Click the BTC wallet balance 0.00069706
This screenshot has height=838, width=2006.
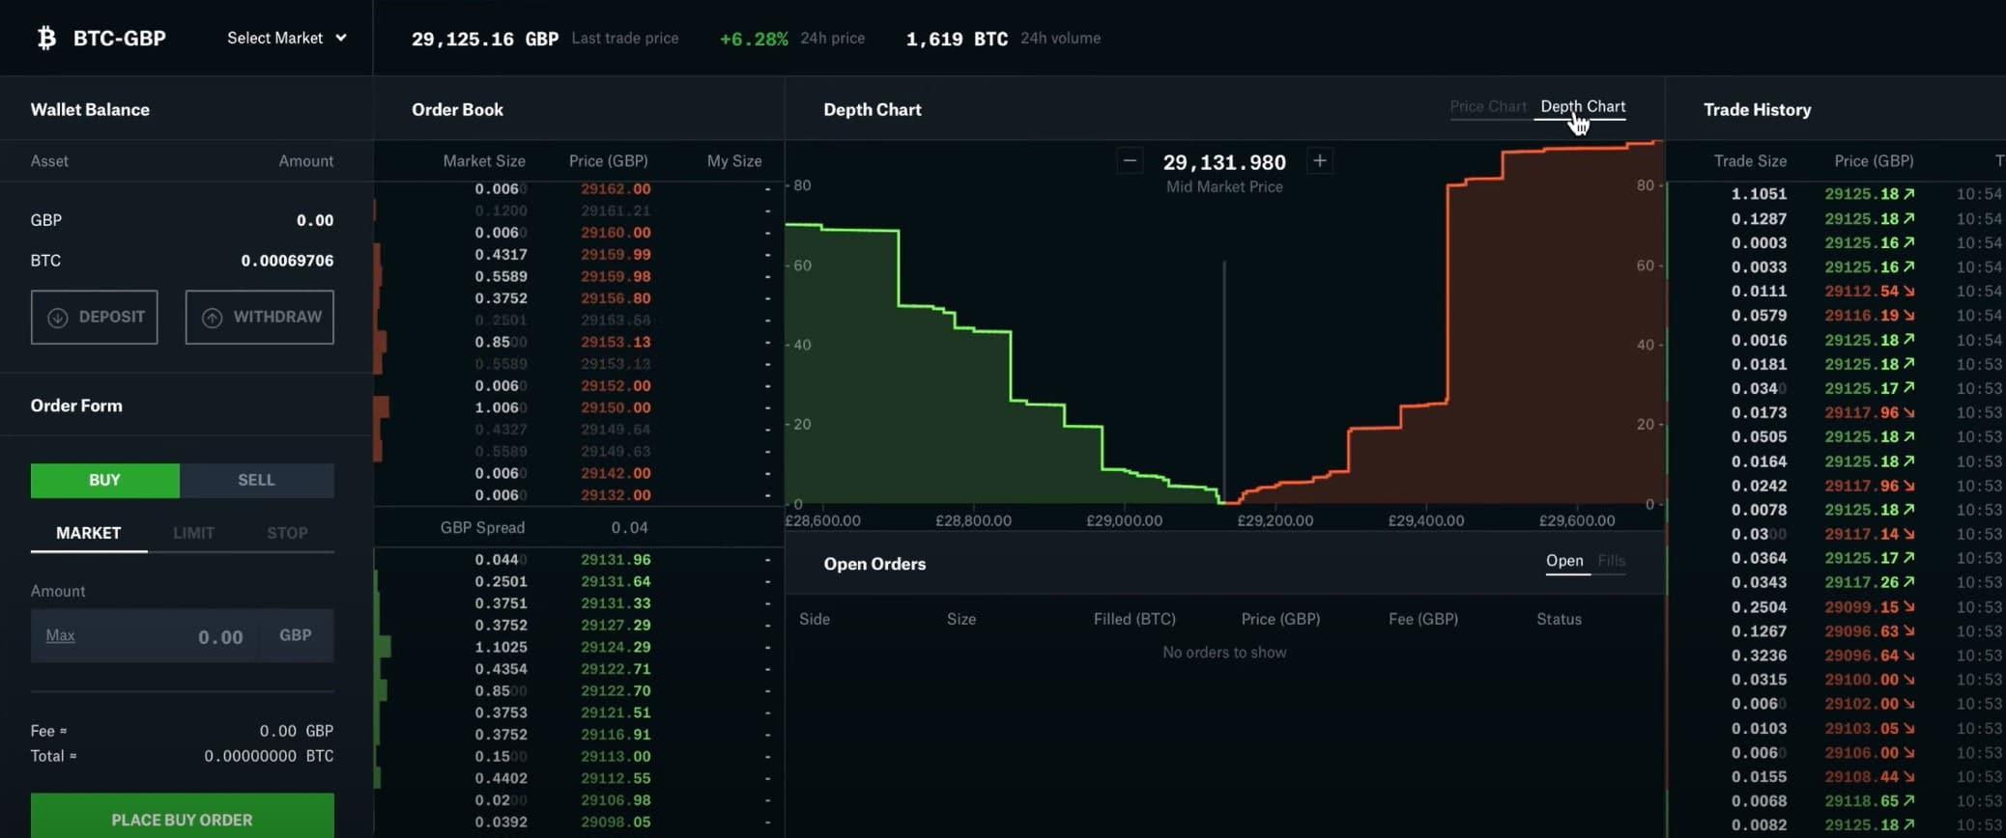click(287, 261)
